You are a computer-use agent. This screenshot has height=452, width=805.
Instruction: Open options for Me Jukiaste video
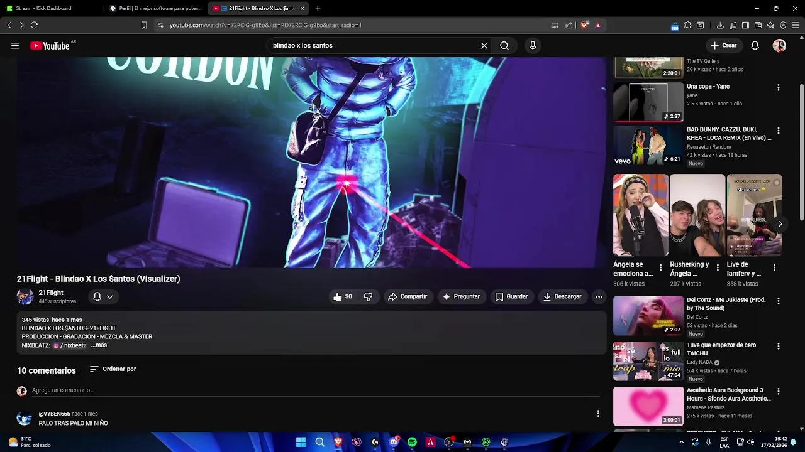[x=779, y=301]
